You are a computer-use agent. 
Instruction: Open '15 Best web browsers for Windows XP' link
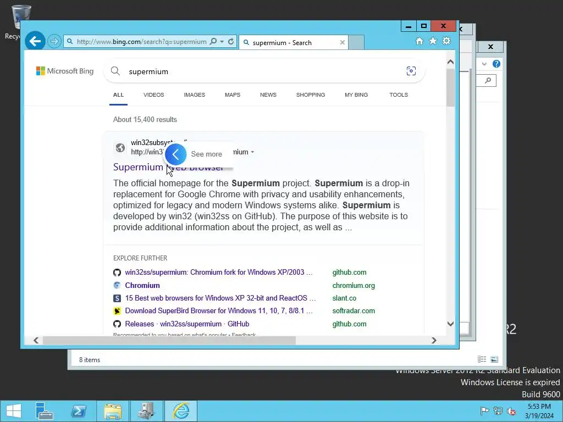click(220, 298)
